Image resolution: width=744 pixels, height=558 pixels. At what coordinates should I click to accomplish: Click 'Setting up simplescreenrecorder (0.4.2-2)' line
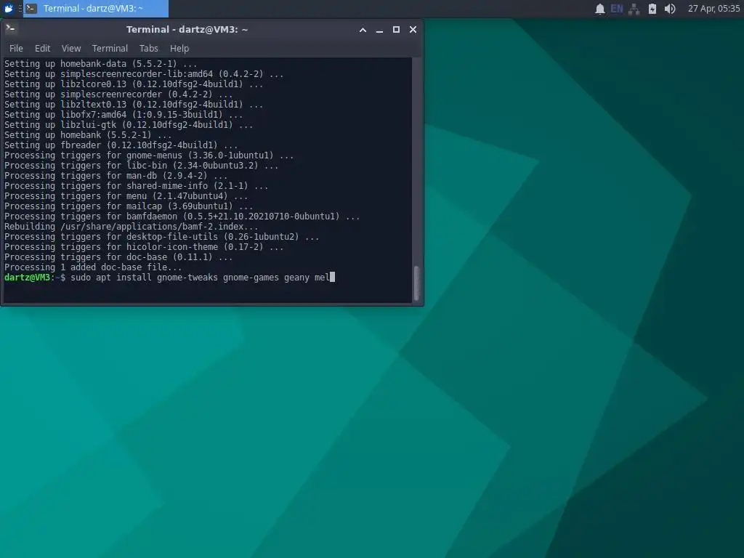118,94
